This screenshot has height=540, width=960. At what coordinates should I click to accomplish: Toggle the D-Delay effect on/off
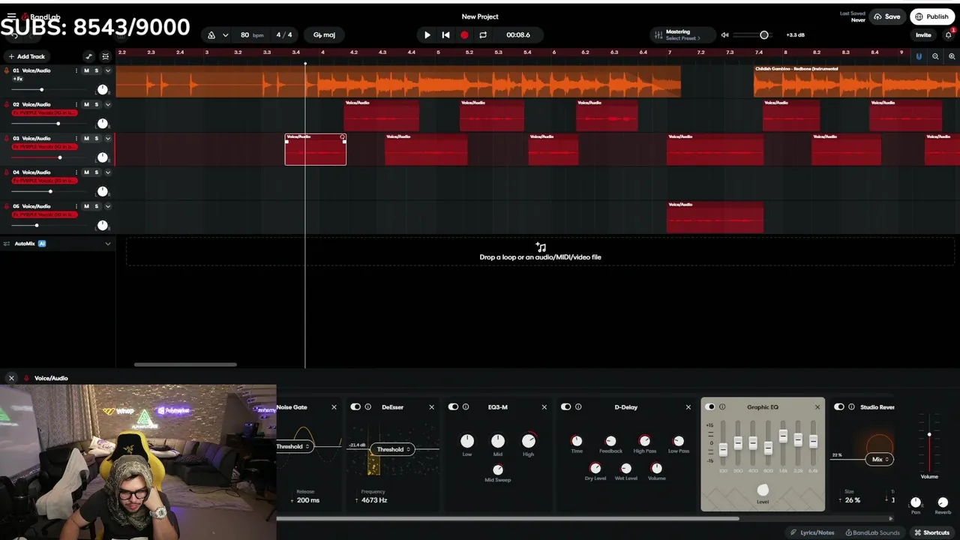click(x=565, y=407)
